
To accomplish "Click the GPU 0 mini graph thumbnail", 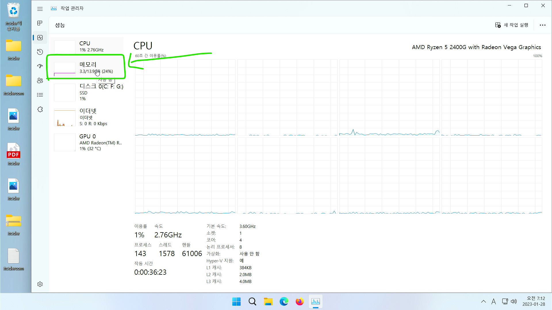I will click(65, 142).
